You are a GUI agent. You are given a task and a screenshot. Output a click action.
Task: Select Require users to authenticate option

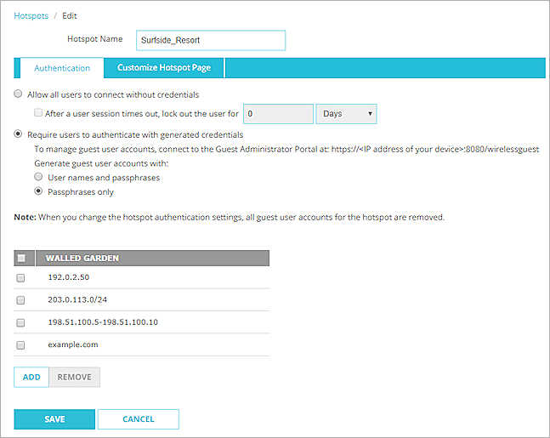(19, 134)
